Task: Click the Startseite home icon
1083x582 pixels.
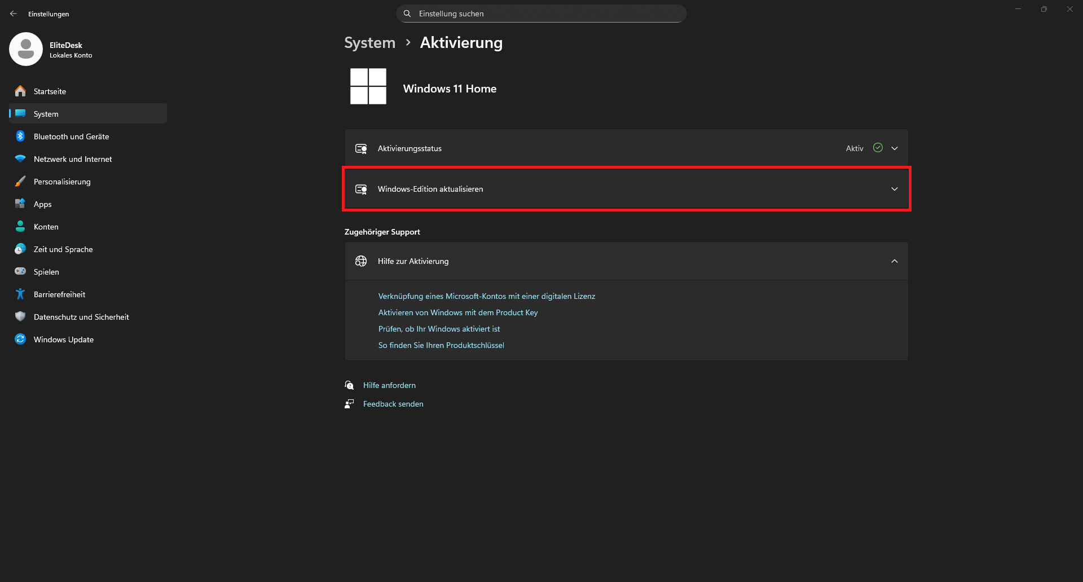Action: [x=20, y=91]
